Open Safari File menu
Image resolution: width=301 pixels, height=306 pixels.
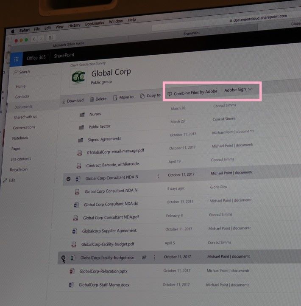pyautogui.click(x=37, y=29)
